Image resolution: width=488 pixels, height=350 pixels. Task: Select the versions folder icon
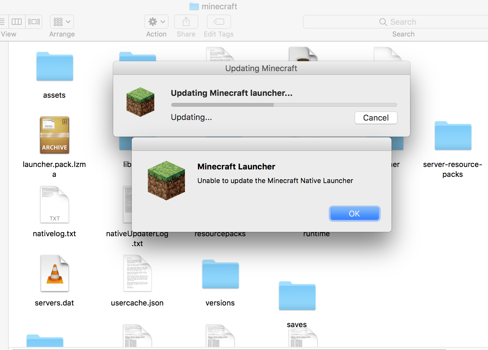coord(220,274)
